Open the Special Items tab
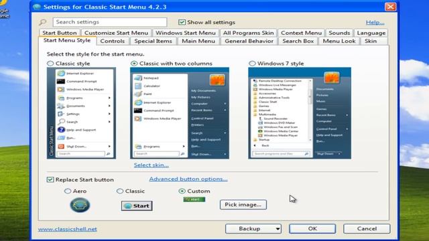This screenshot has width=429, height=241. tap(153, 41)
